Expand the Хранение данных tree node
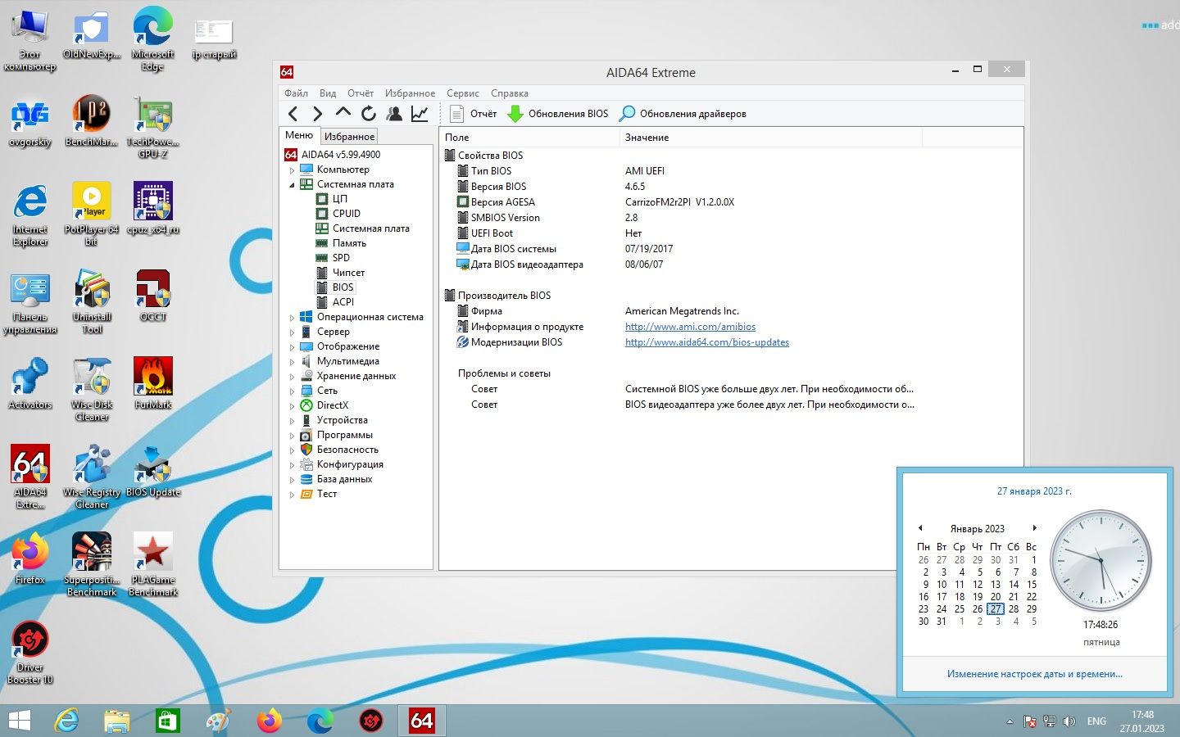 pyautogui.click(x=292, y=377)
